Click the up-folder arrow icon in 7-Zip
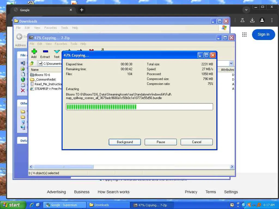The height and width of the screenshot is (209, 279). [32, 63]
